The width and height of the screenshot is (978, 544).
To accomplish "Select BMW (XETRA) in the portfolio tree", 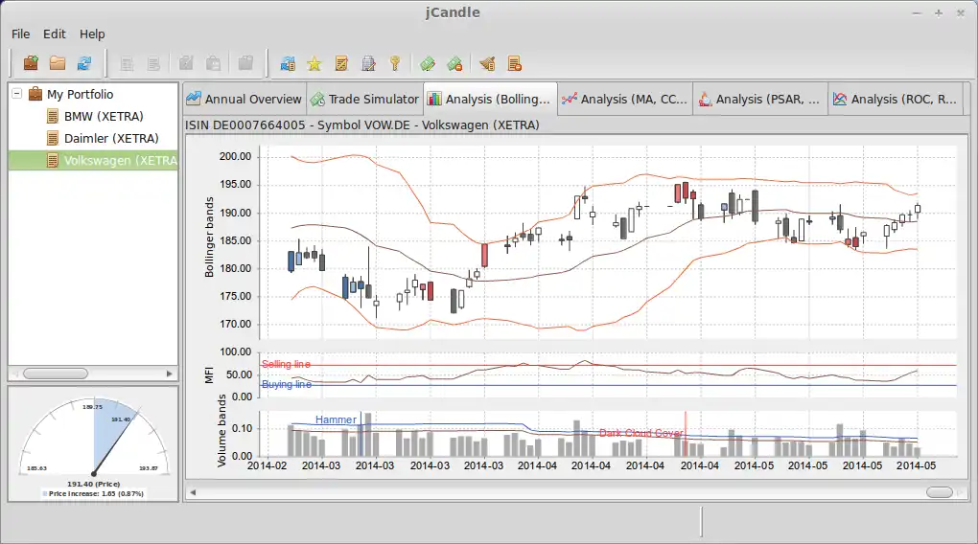I will (x=104, y=117).
